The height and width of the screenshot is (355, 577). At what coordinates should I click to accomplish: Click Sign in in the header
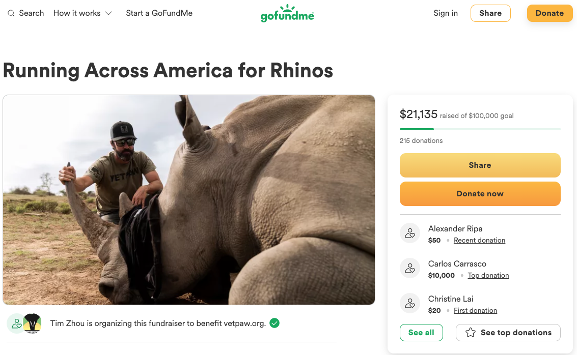tap(446, 13)
